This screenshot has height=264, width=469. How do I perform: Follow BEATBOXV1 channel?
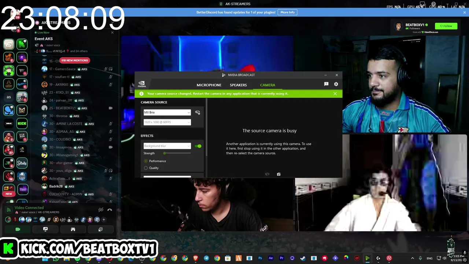coord(446,26)
